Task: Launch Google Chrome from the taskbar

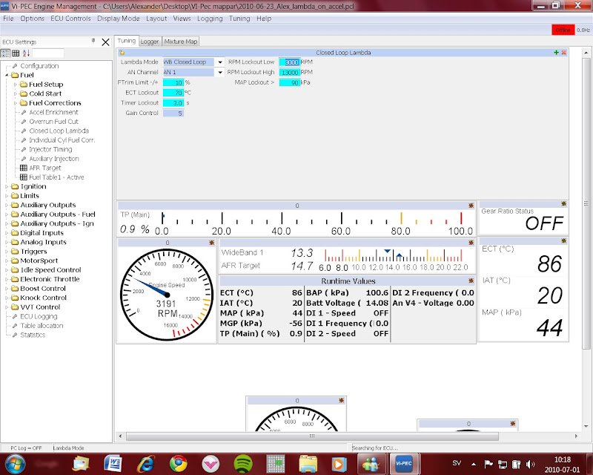Action: pos(178,464)
